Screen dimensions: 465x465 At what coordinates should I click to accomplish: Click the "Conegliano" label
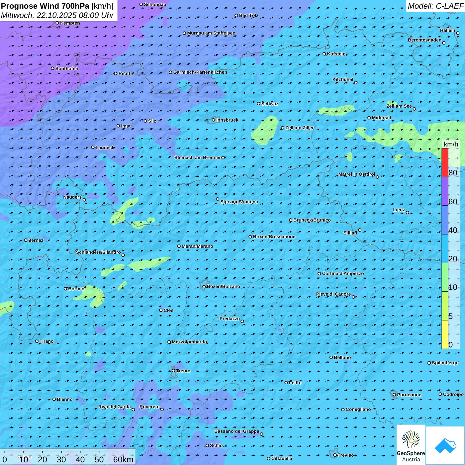(358, 409)
